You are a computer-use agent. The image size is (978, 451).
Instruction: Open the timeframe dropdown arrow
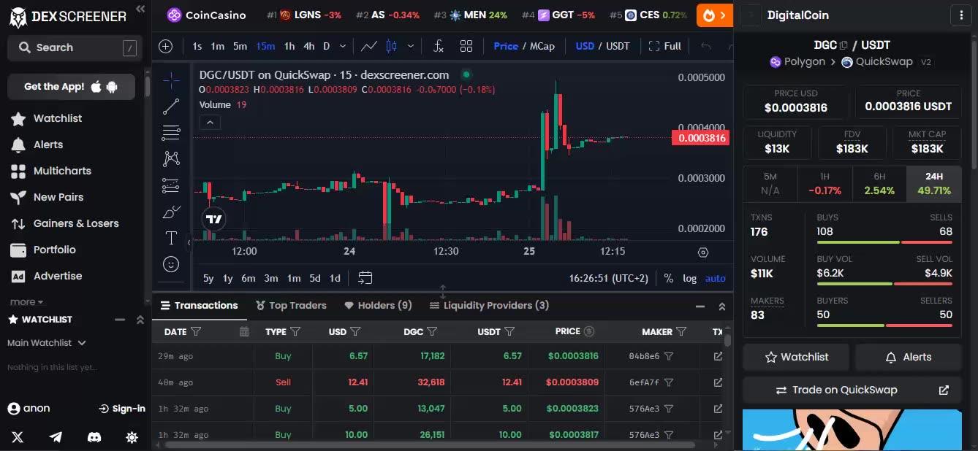(x=343, y=46)
